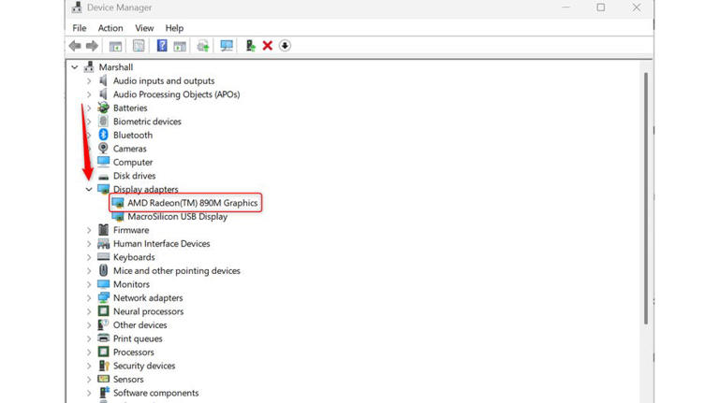Open the View menu
Viewport: 719px width, 403px height.
pyautogui.click(x=143, y=28)
